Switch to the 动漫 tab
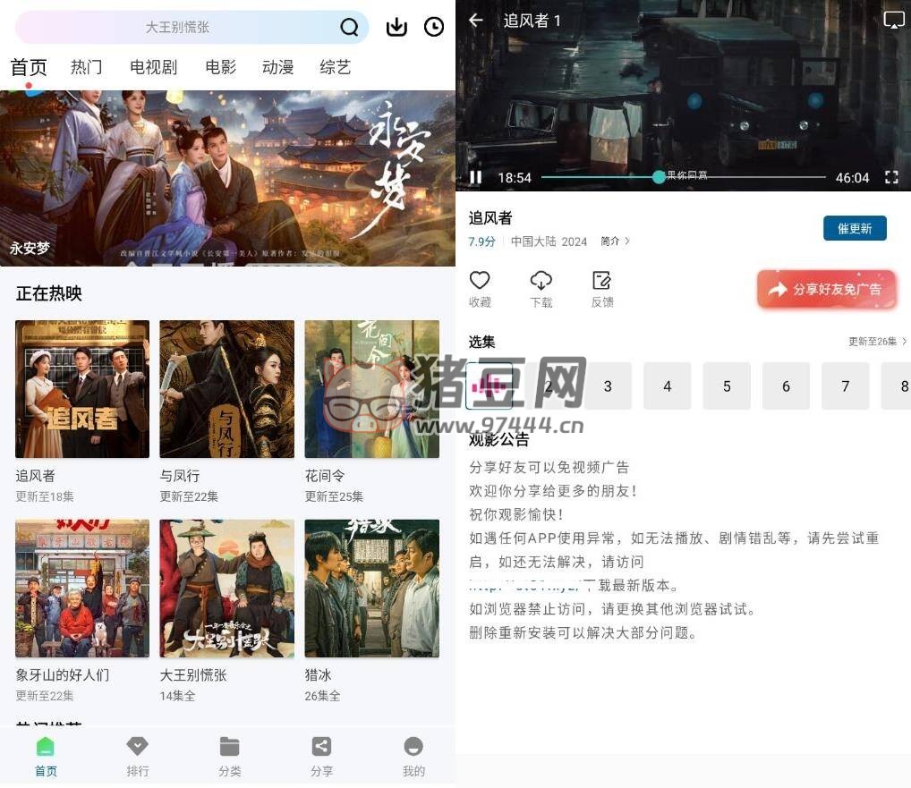 (x=277, y=67)
